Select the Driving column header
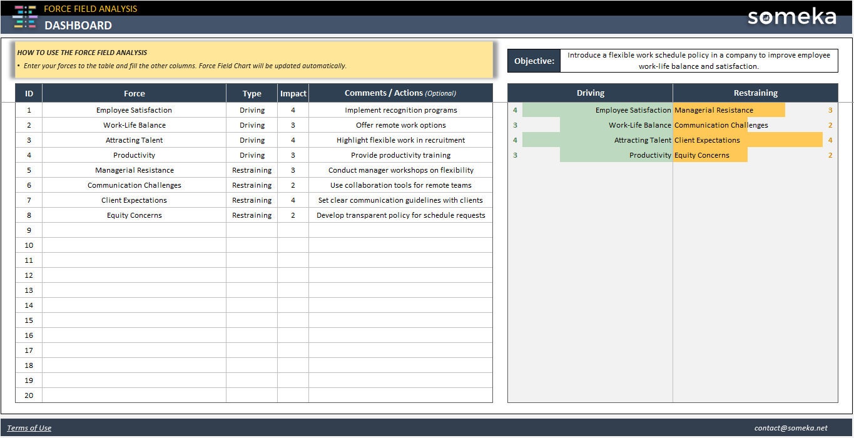The width and height of the screenshot is (854, 438). click(590, 92)
